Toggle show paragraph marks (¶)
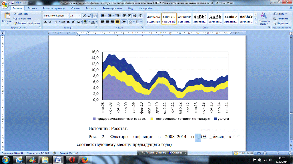This screenshot has height=164, width=293. 140,16
